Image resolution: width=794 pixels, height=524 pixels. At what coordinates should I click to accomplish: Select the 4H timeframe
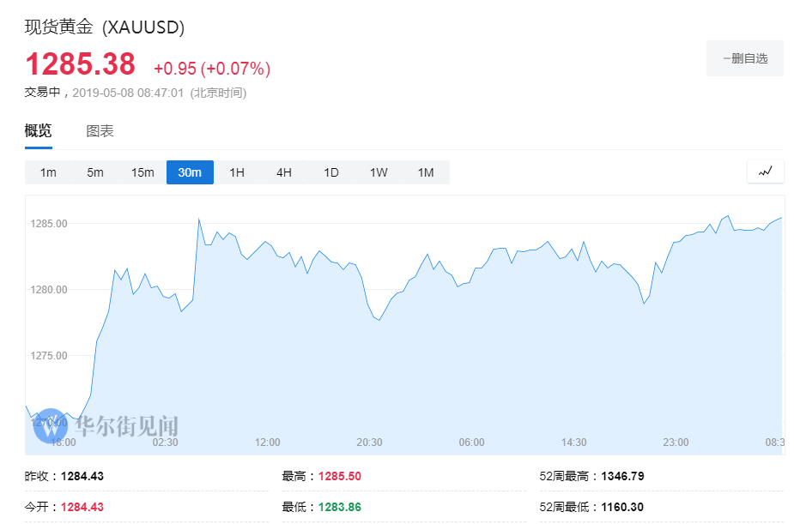coord(284,172)
